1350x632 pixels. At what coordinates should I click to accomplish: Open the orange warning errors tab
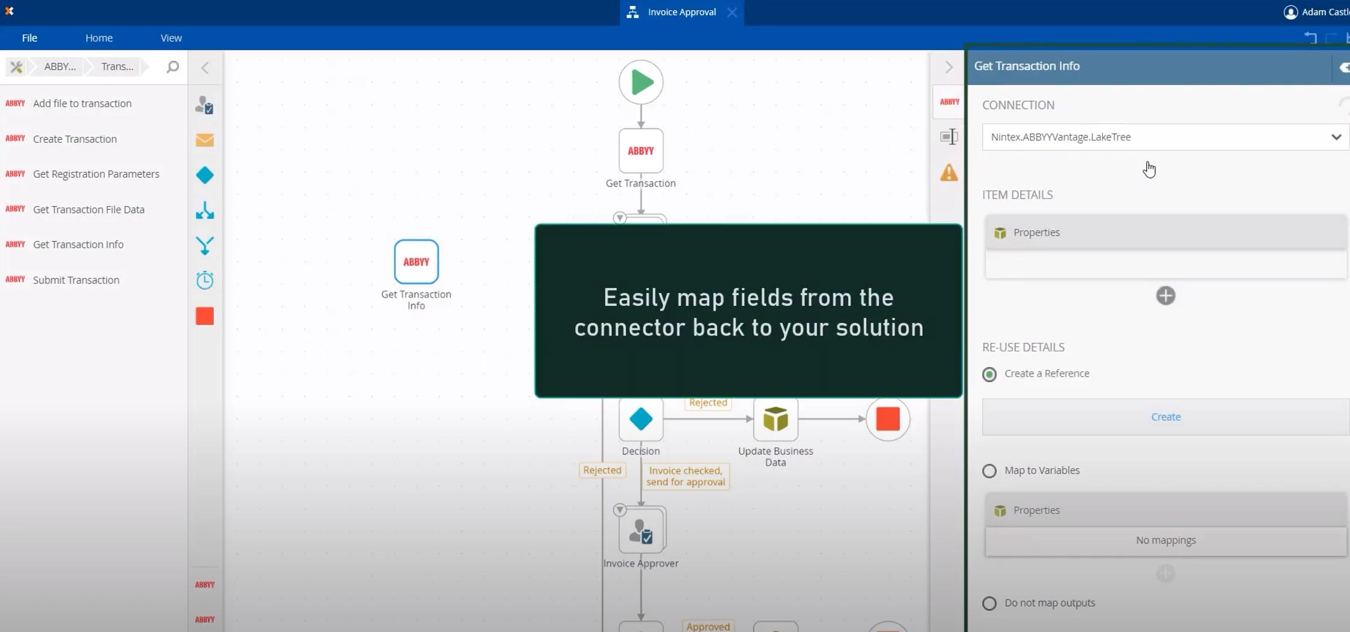[949, 173]
